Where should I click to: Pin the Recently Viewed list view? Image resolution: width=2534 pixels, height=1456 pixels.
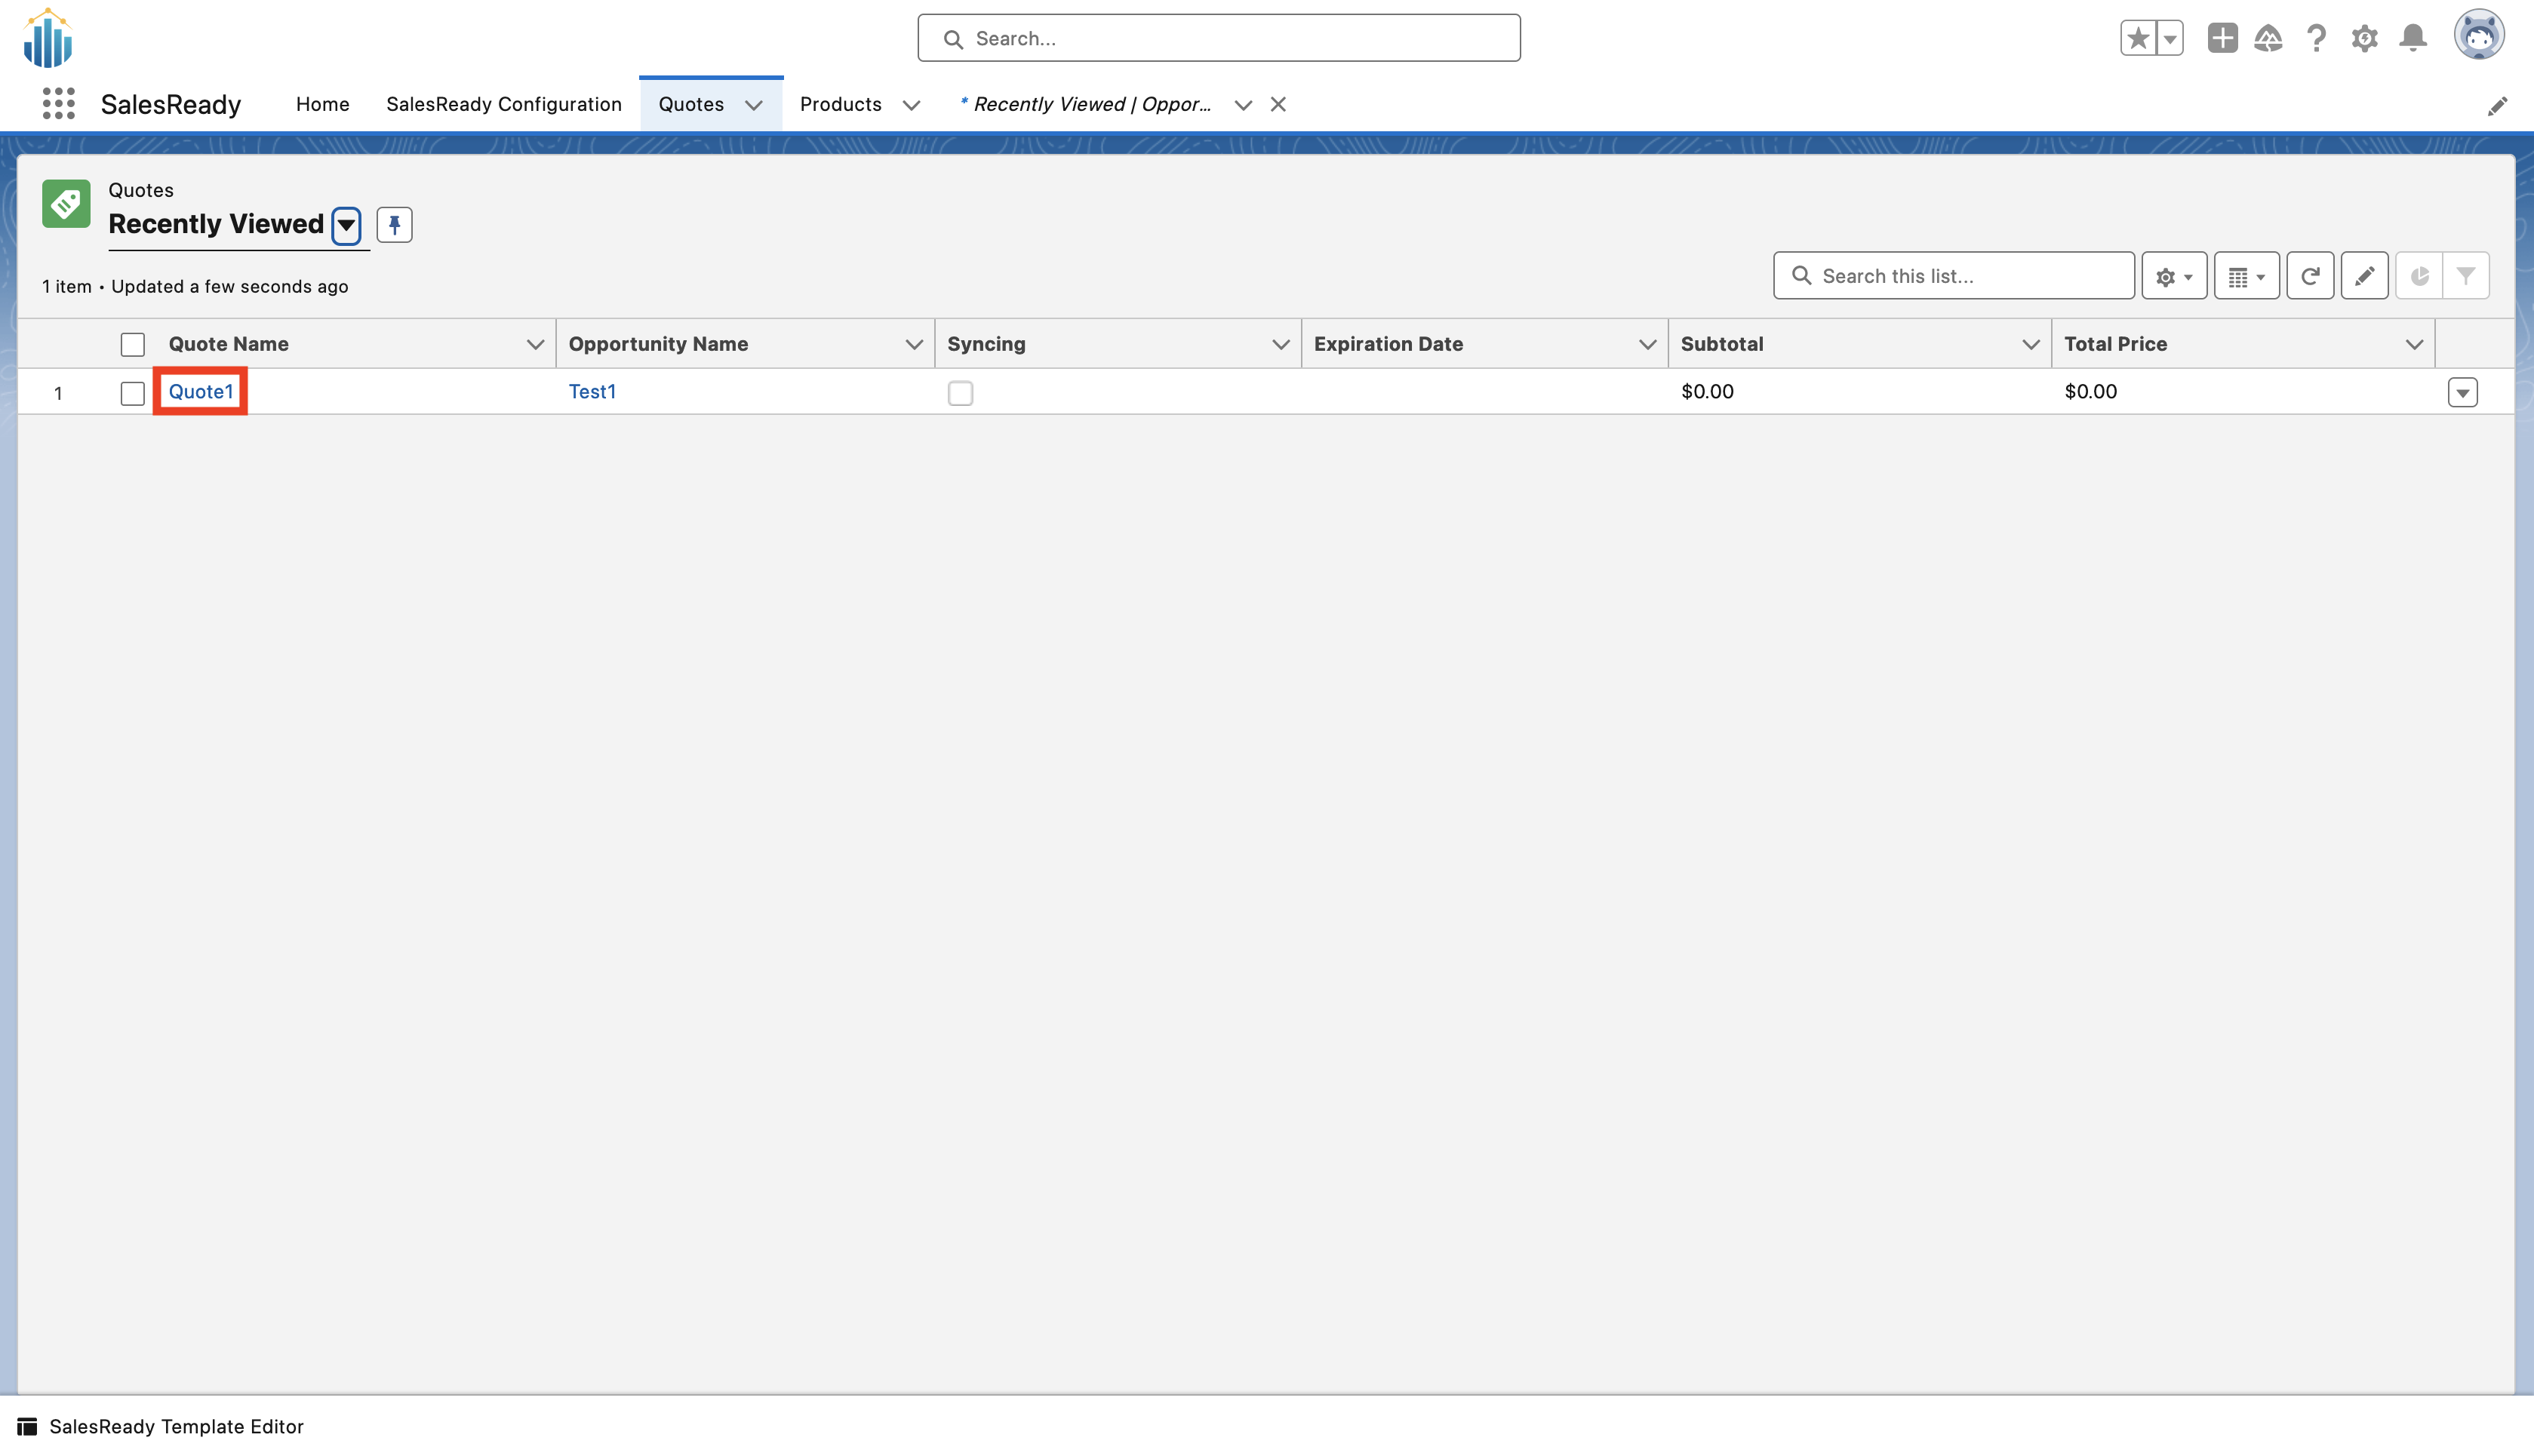tap(394, 225)
